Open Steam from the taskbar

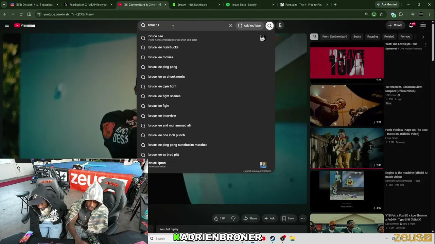click(273, 239)
